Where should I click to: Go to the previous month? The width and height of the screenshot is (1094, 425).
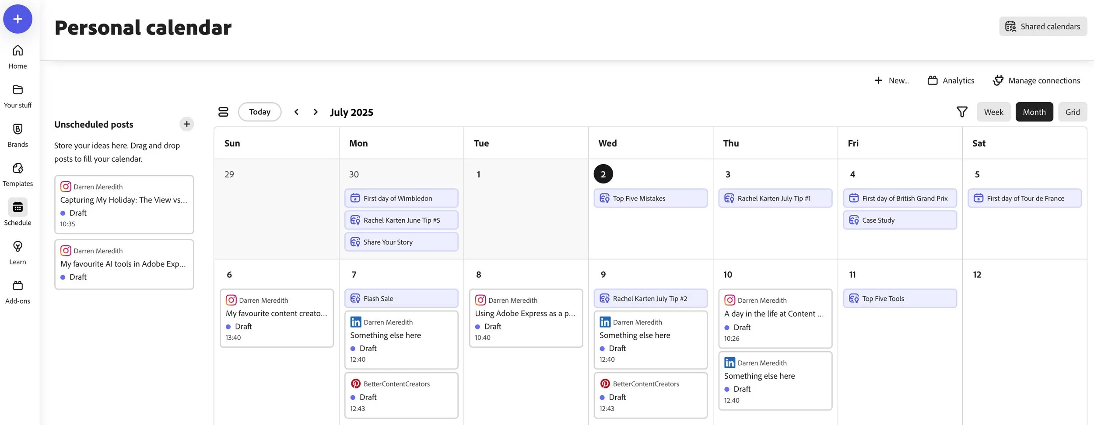coord(296,112)
